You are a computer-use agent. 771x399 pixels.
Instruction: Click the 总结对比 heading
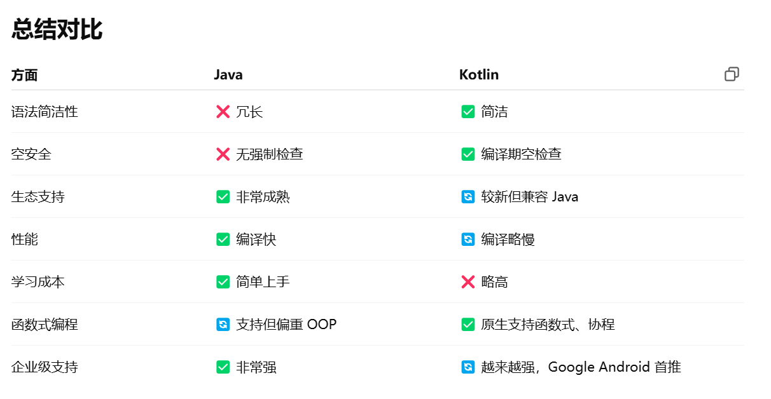pyautogui.click(x=57, y=29)
